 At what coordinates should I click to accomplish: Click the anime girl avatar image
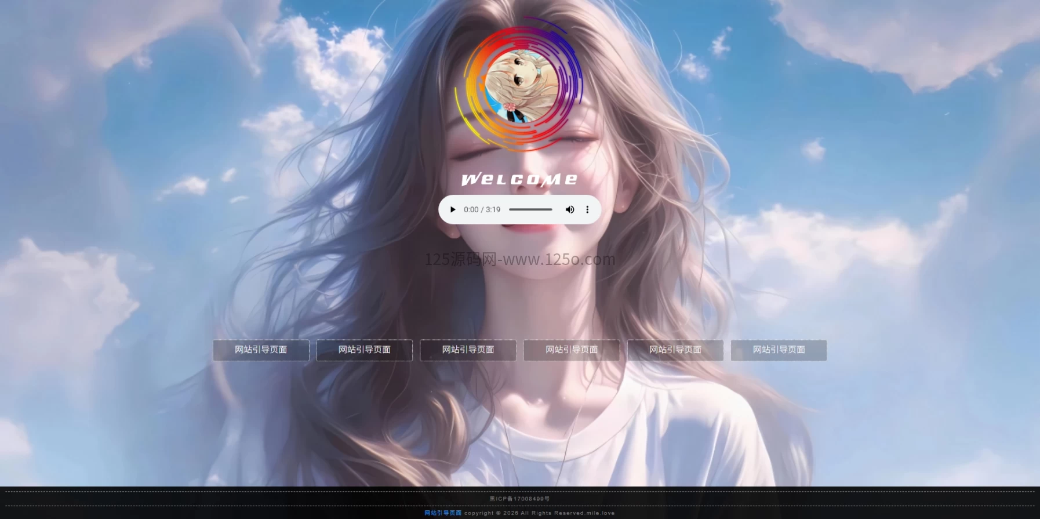pyautogui.click(x=521, y=86)
